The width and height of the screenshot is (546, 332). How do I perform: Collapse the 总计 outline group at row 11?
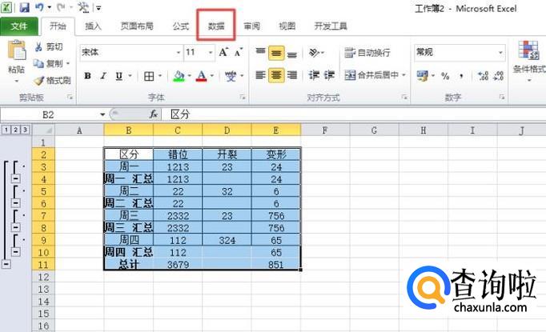(x=6, y=264)
